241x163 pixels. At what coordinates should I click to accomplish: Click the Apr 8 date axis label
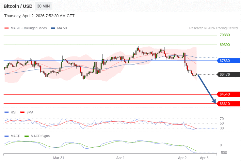[x=204, y=158]
